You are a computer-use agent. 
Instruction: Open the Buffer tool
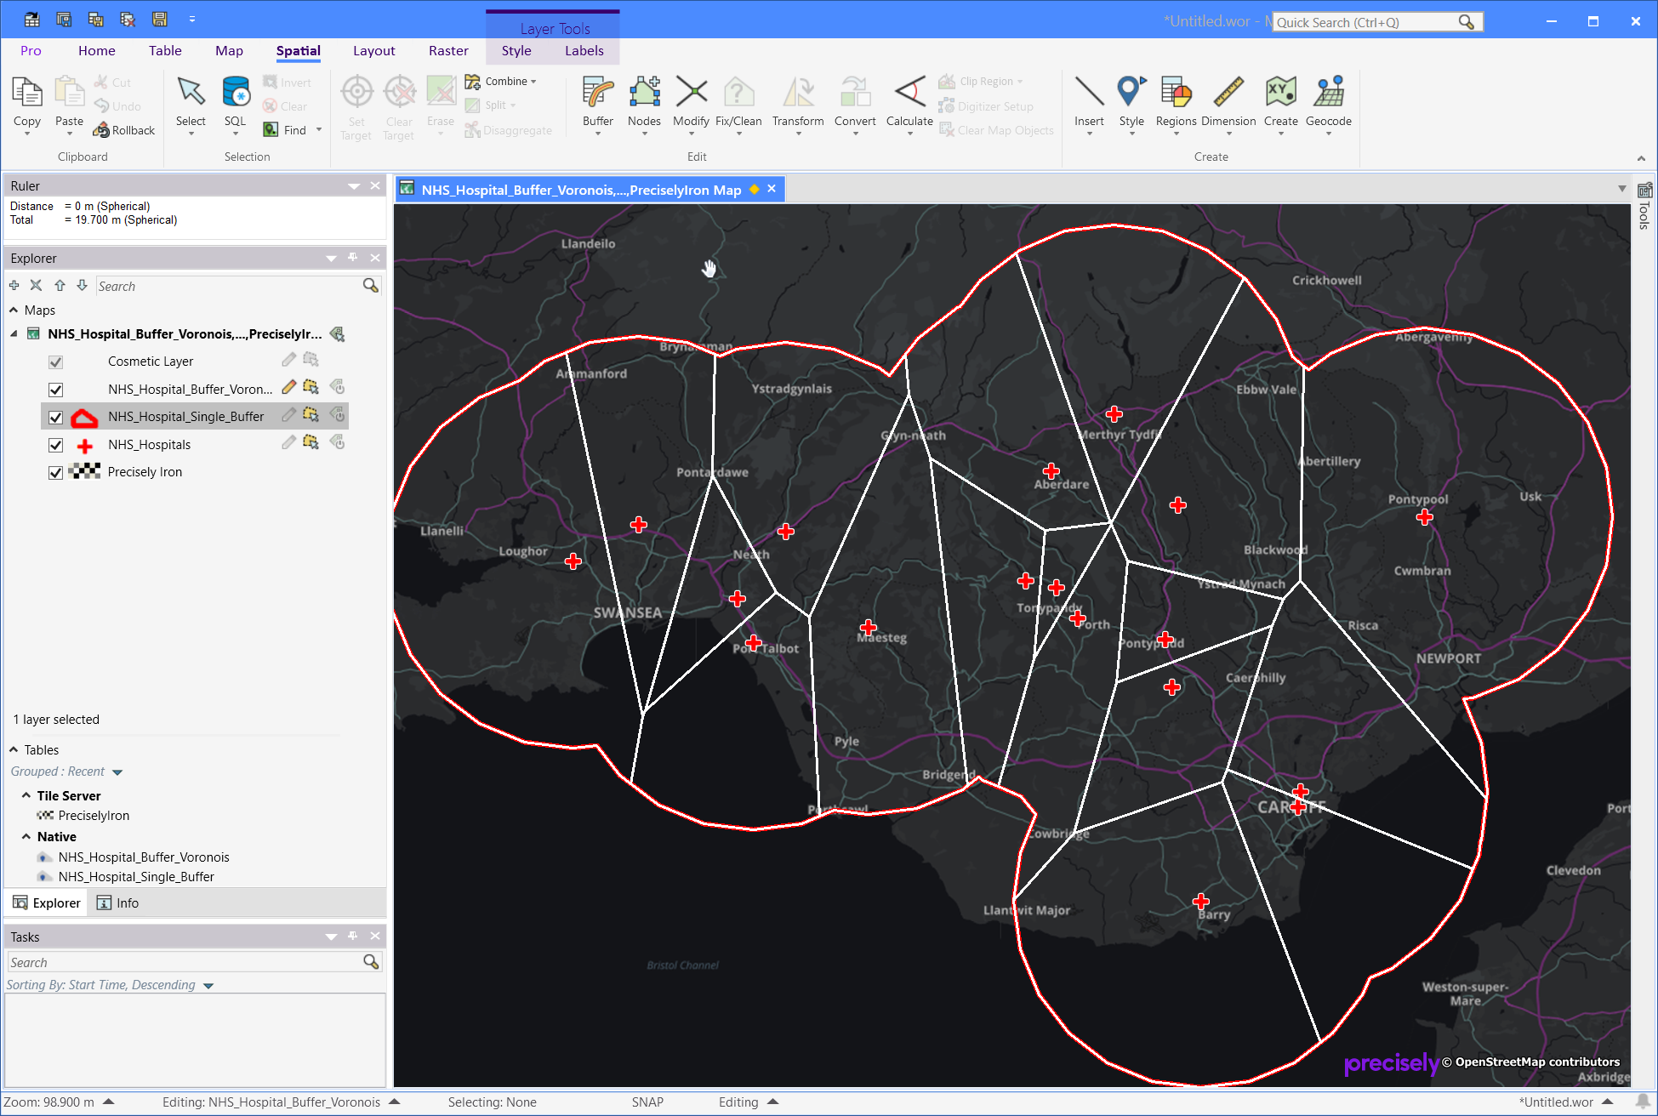[597, 102]
